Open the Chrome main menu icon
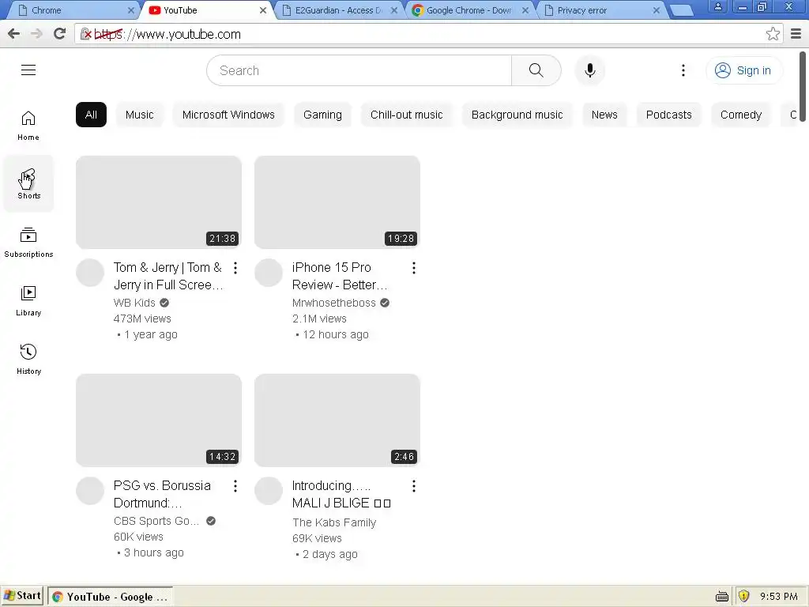809x607 pixels. point(796,34)
